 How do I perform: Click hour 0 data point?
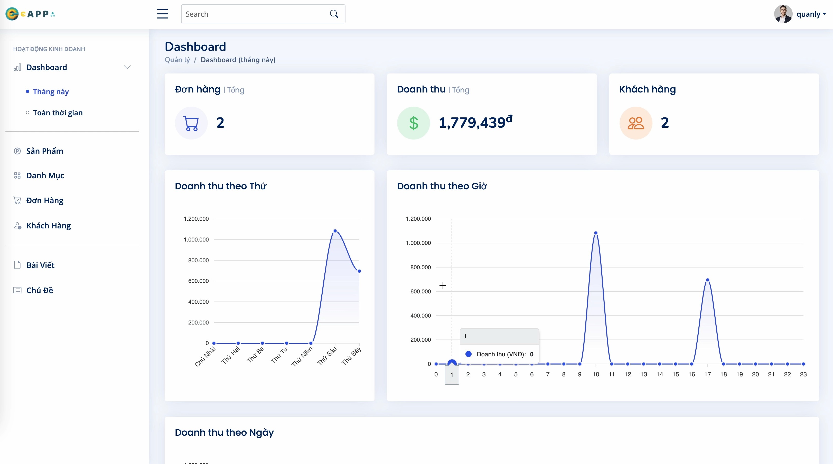tap(436, 364)
